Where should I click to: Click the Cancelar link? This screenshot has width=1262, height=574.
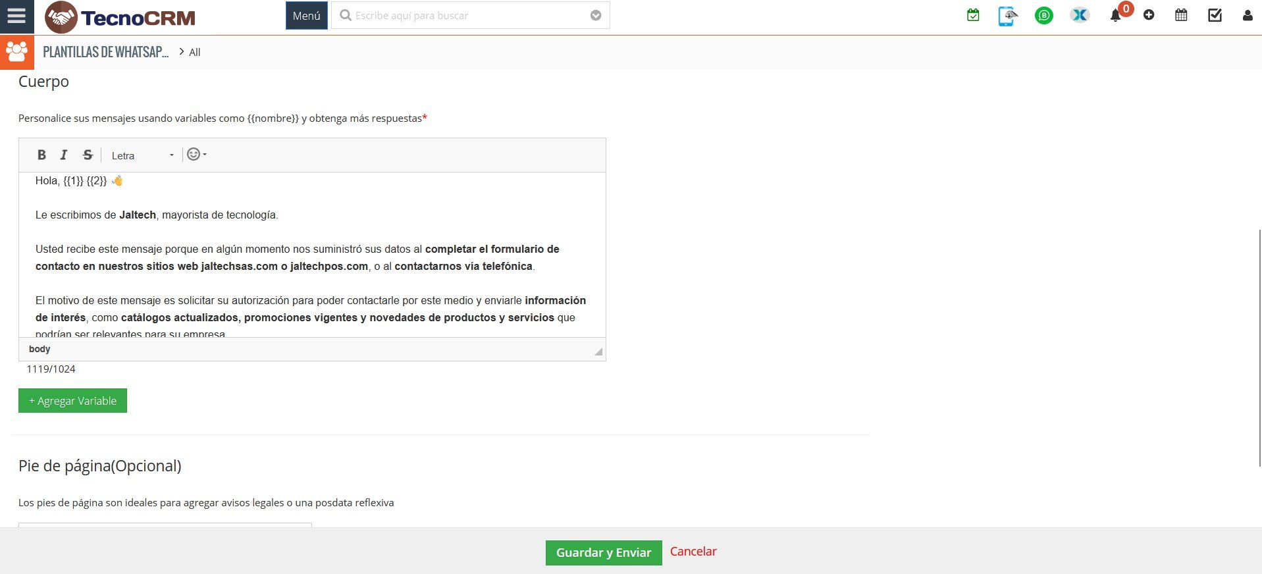pos(693,552)
